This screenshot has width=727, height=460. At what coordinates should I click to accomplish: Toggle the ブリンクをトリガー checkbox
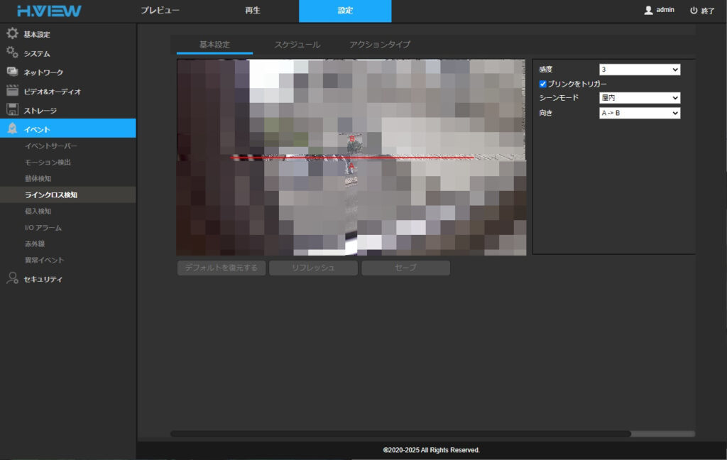pos(543,84)
